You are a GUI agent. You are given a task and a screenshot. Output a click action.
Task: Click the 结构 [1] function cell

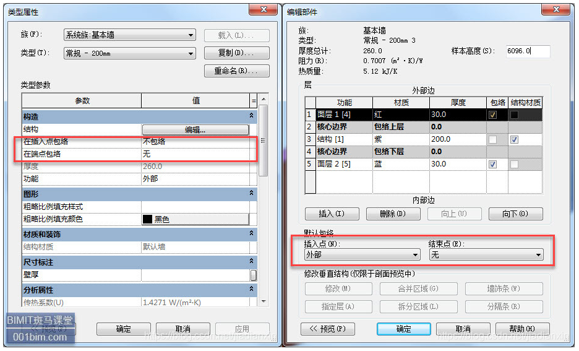(344, 139)
